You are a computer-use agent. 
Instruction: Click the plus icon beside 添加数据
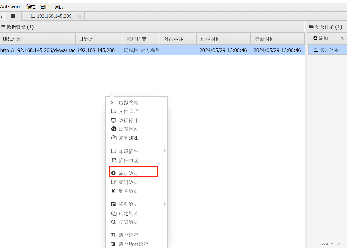tap(113, 173)
